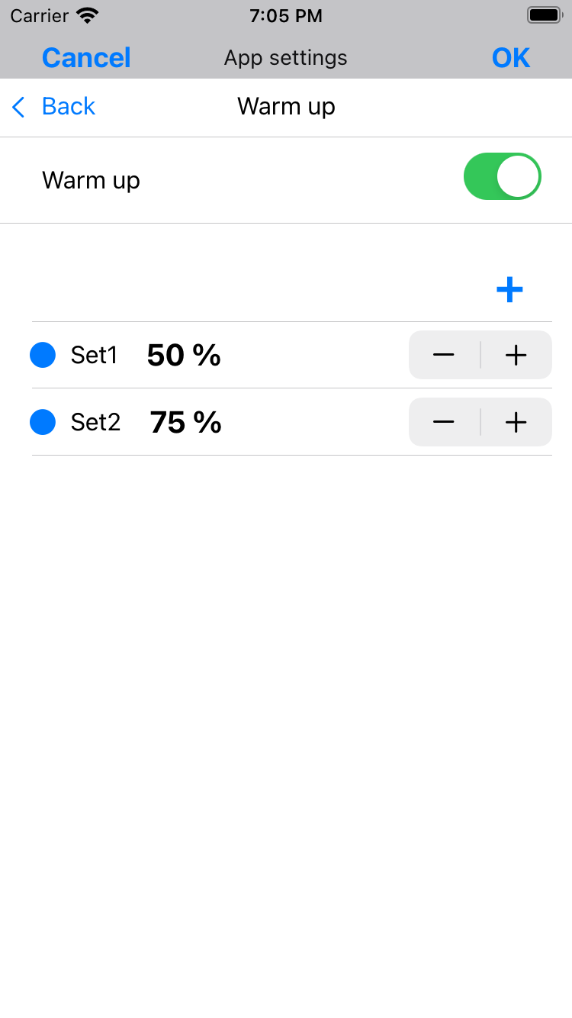572x1018 pixels.
Task: Click the blue dot beside Set2
Action: (43, 422)
